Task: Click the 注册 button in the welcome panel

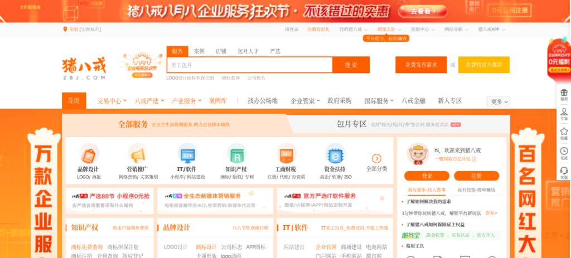Action: 477,176
